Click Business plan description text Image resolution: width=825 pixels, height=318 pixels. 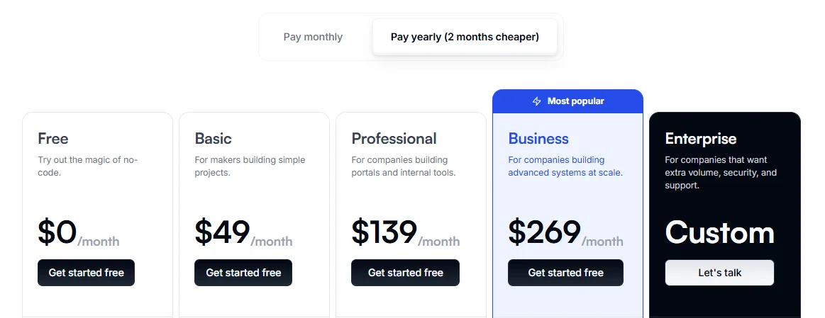[565, 166]
